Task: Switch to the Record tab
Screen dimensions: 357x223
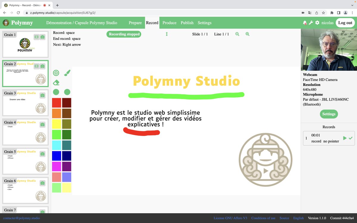Action: pyautogui.click(x=152, y=23)
